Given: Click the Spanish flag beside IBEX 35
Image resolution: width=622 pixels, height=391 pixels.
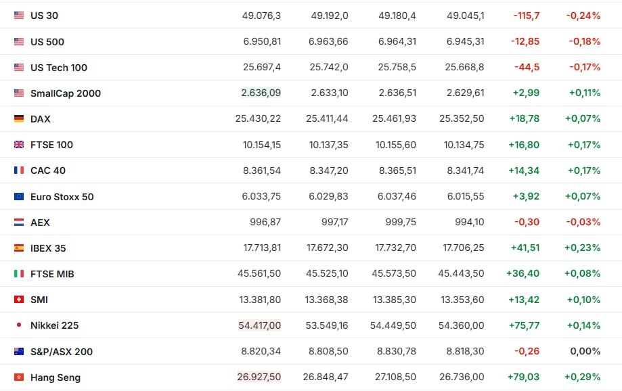Looking at the screenshot, I should (x=19, y=248).
